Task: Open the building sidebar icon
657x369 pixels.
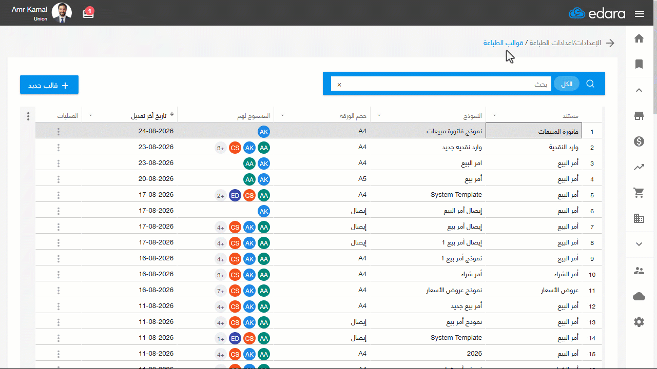Action: click(x=639, y=218)
